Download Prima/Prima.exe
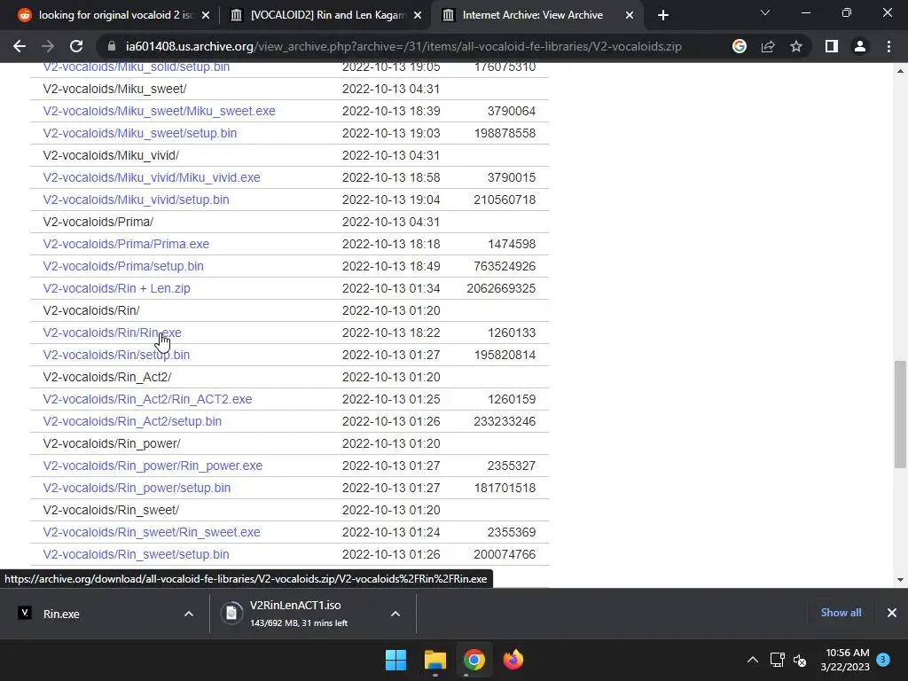Viewport: 908px width, 681px height. [126, 245]
